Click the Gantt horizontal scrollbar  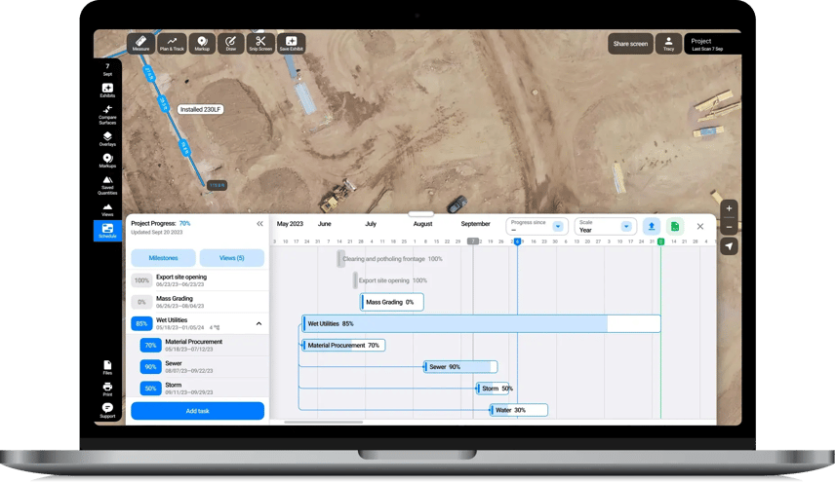[323, 422]
